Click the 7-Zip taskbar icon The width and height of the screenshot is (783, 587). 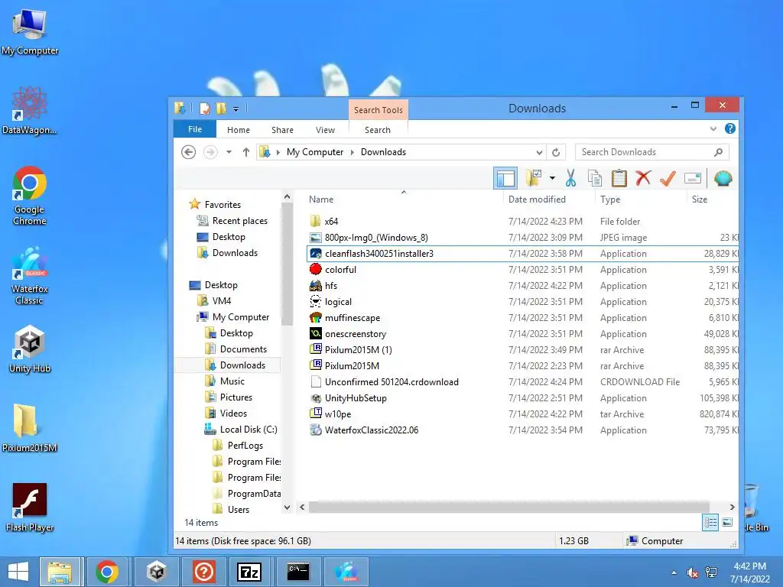(x=249, y=572)
